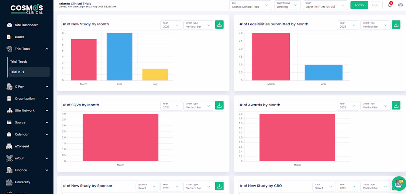The image size is (406, 194).
Task: Download the SQVs by Month chart
Action: 219,105
